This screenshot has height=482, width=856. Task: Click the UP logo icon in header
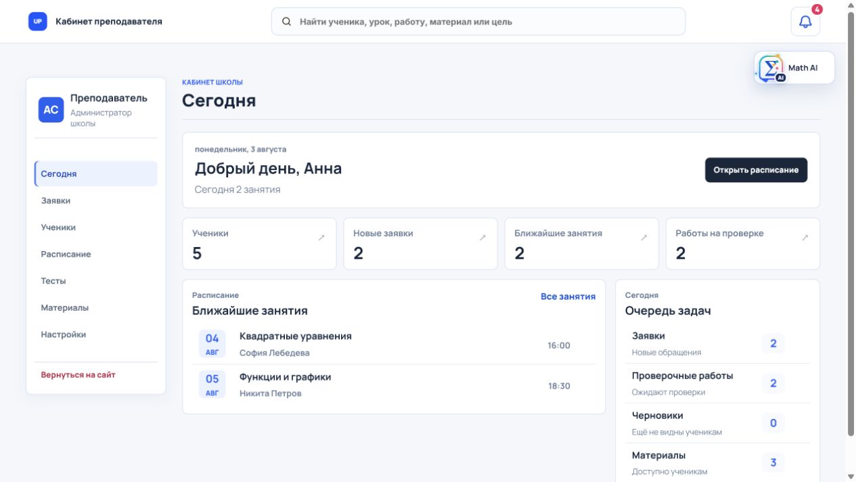(x=38, y=22)
